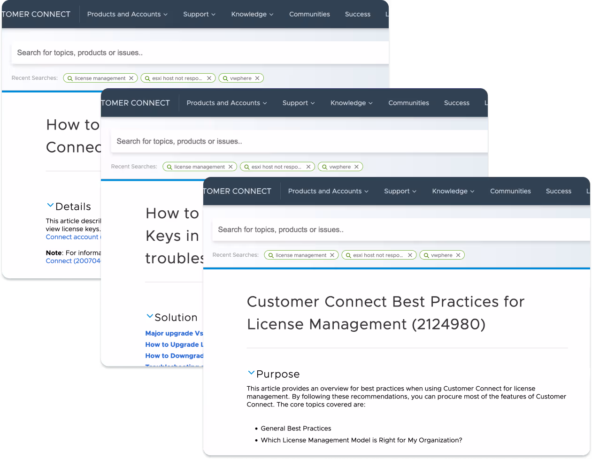Click search icon of 'esxi host' chip, front window

[348, 255]
